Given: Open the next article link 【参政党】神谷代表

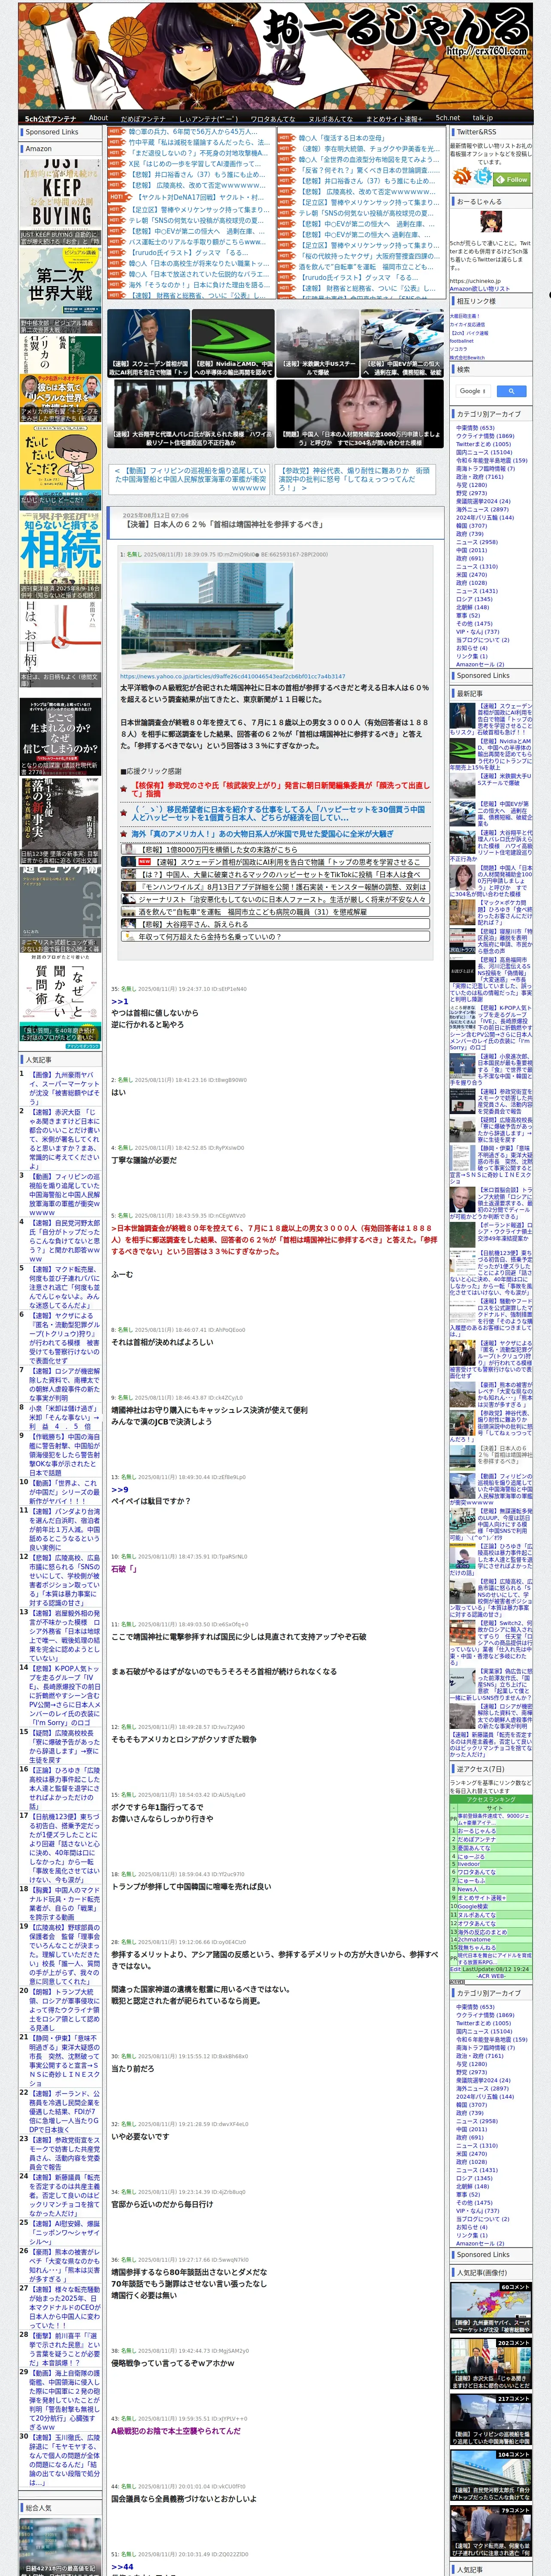Looking at the screenshot, I should click(354, 479).
